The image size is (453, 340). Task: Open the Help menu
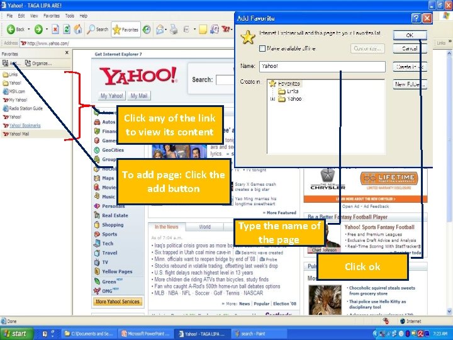(84, 16)
